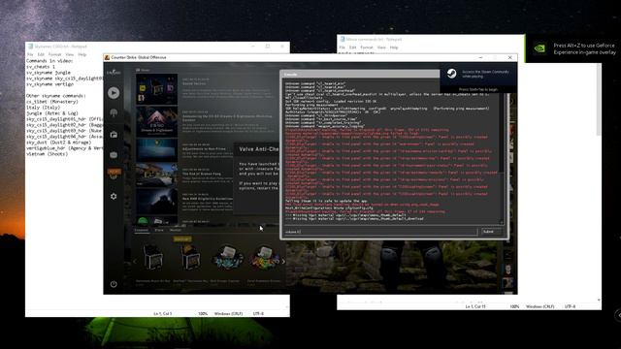The image size is (621, 349).
Task: Advance store carousel with right arrow
Action: click(283, 261)
